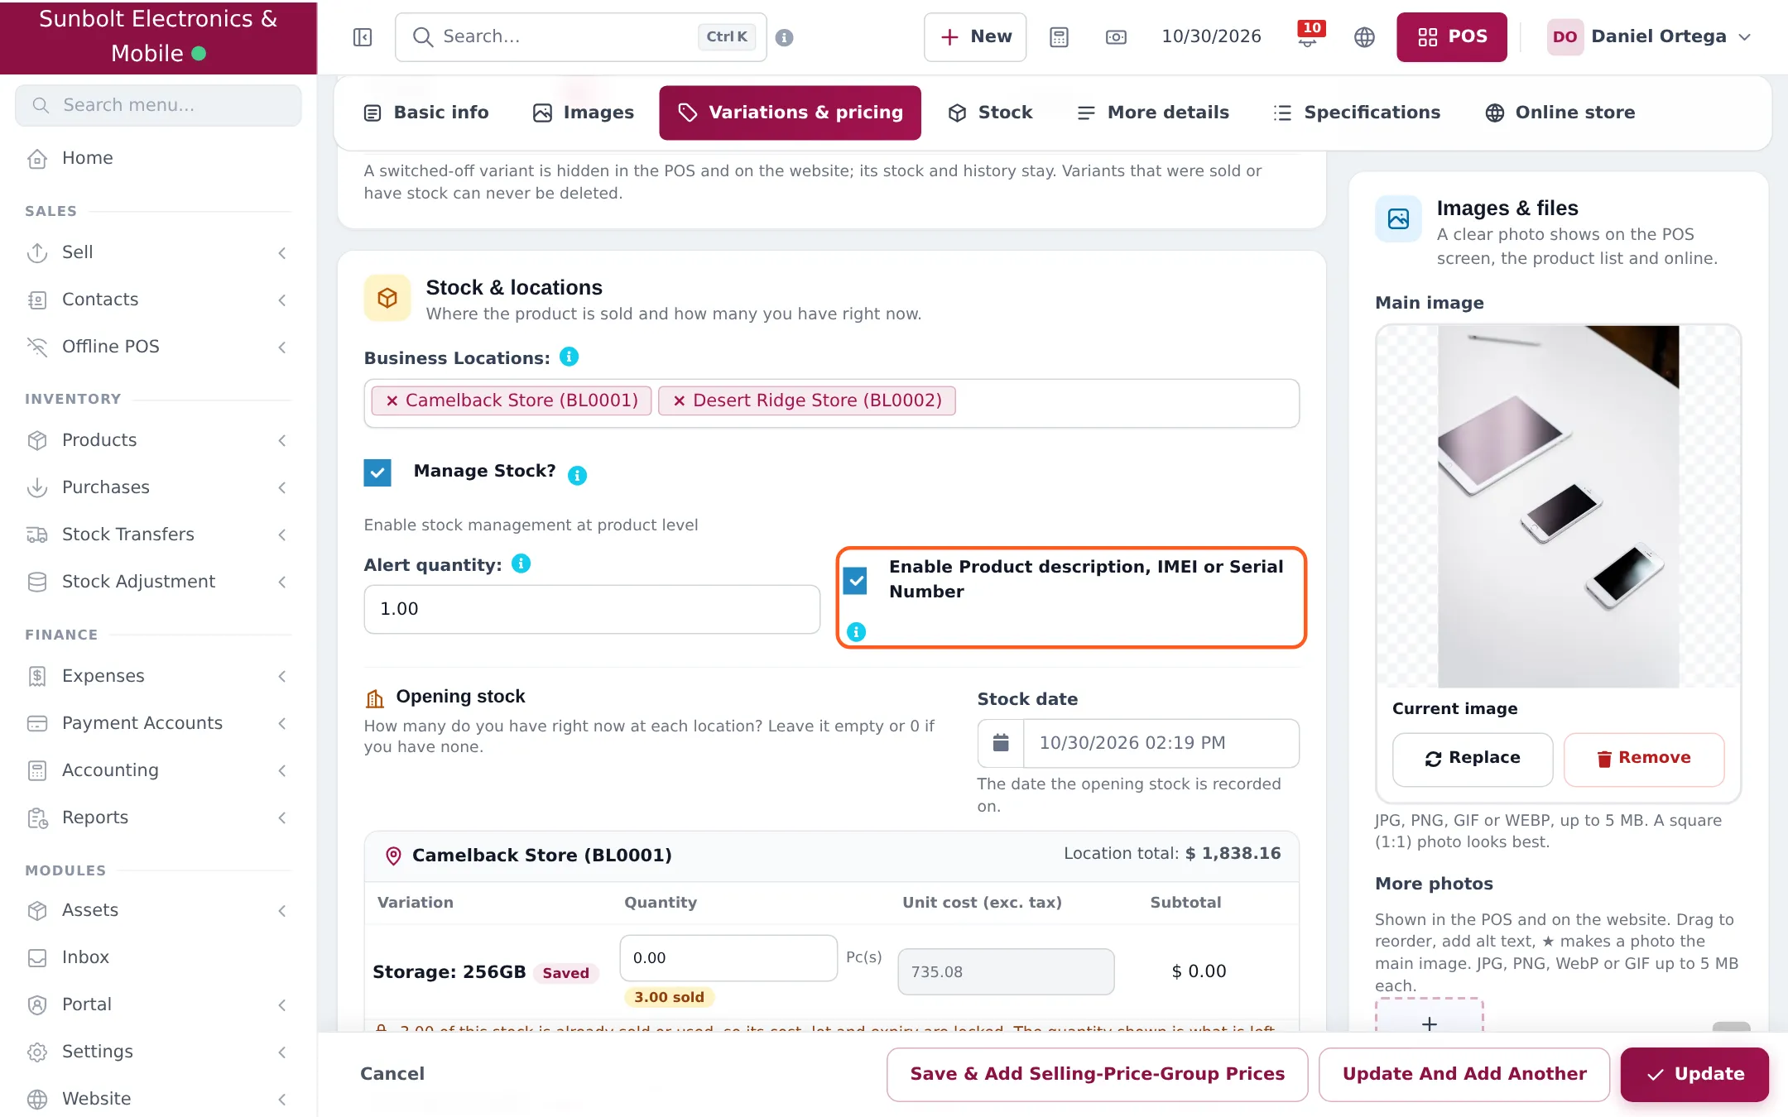Click the Storage: 256GB quantity field
The width and height of the screenshot is (1788, 1117).
(x=728, y=958)
